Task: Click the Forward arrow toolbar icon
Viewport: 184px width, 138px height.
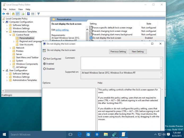Action: point(8,14)
